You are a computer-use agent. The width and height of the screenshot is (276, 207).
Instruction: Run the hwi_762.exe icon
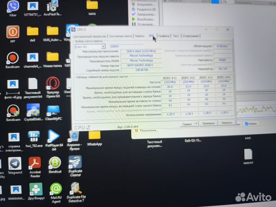tap(34, 139)
